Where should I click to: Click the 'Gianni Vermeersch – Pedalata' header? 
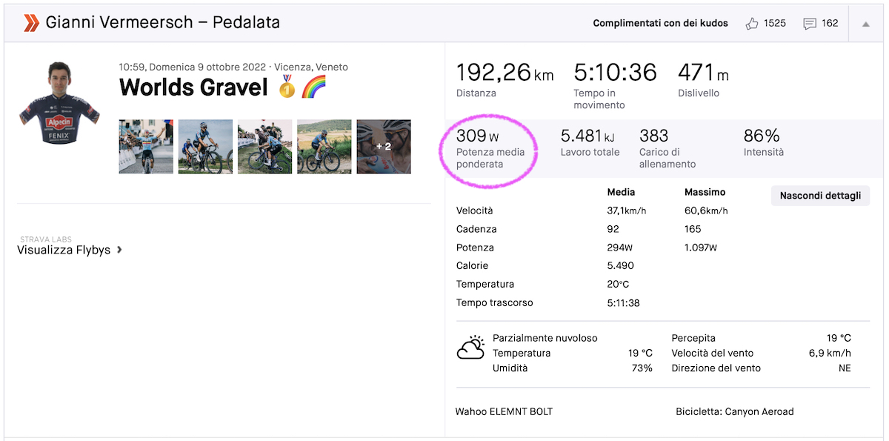163,23
